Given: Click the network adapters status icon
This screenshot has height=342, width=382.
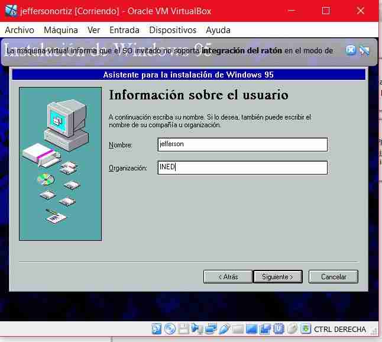Looking at the screenshot, I should [x=211, y=329].
